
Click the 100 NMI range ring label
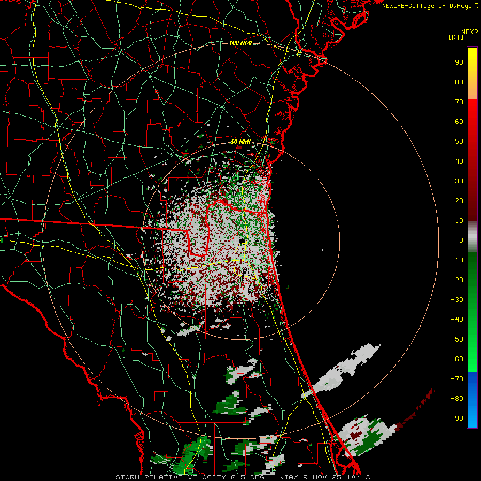click(x=241, y=43)
